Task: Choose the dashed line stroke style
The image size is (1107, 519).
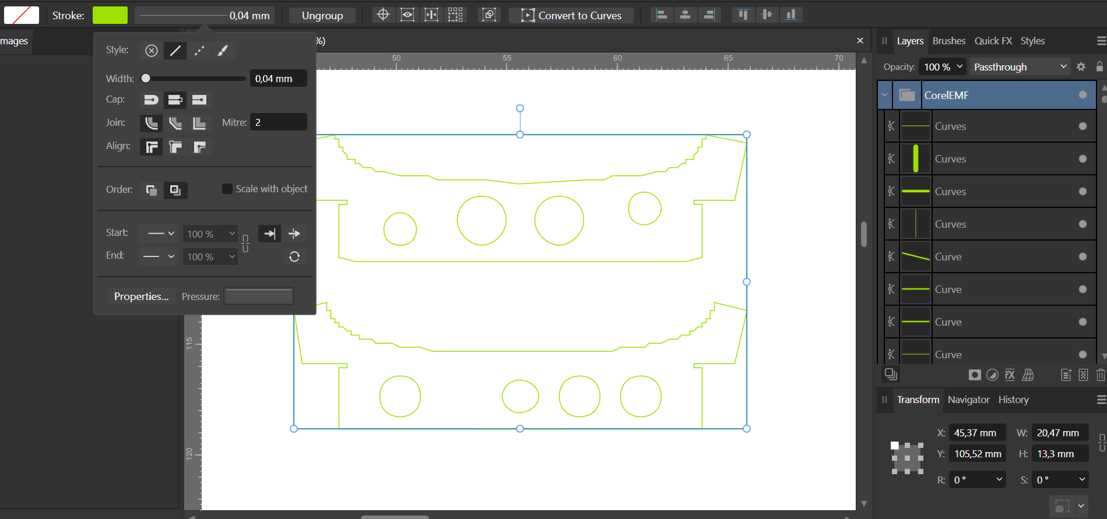Action: 199,51
